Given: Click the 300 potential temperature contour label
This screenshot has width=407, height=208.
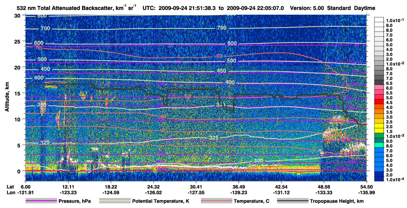Looking at the screenshot, I should (x=259, y=161).
